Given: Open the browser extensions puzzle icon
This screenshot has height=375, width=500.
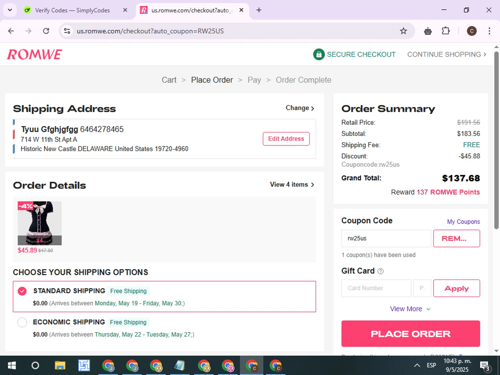Looking at the screenshot, I should (446, 31).
